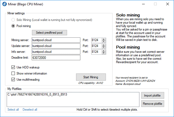Viewport: 174px width, 117px height.
Task: Decrease Mining server port with down arrow
Action: coord(104,41)
